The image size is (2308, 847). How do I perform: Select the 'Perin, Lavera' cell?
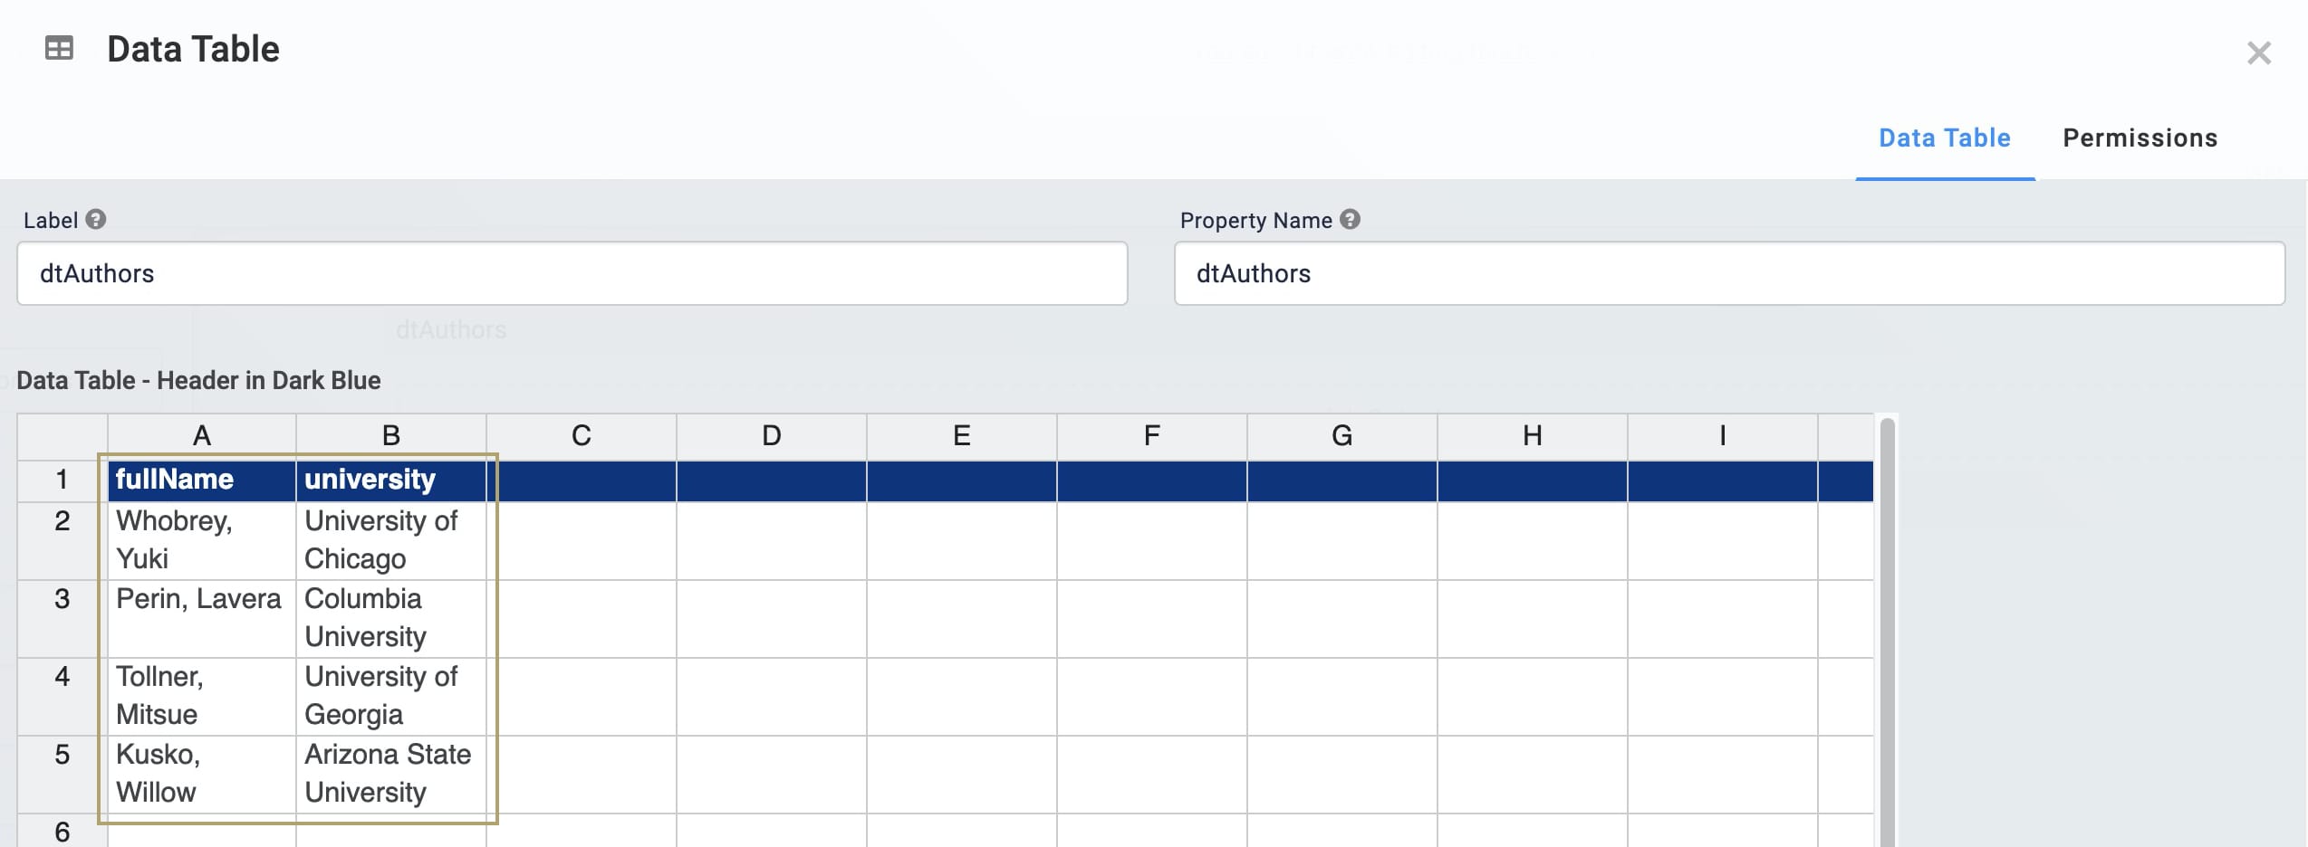coord(202,618)
